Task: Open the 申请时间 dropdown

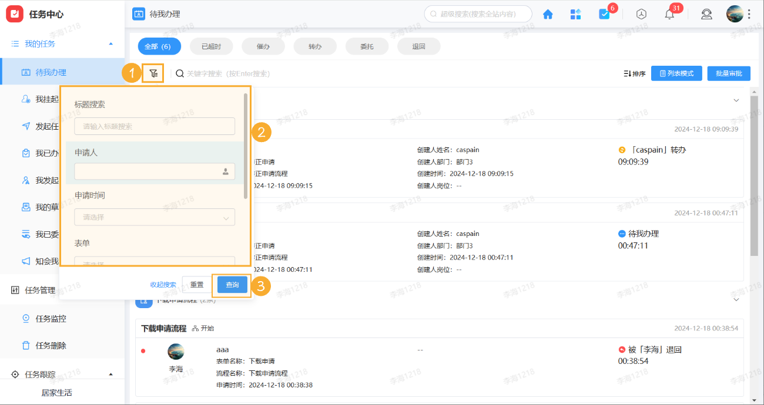Action: [155, 217]
